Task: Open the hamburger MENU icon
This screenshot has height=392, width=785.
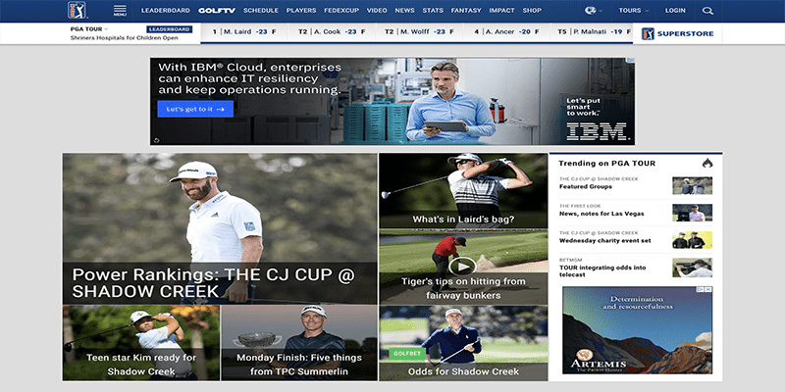Action: [x=120, y=11]
